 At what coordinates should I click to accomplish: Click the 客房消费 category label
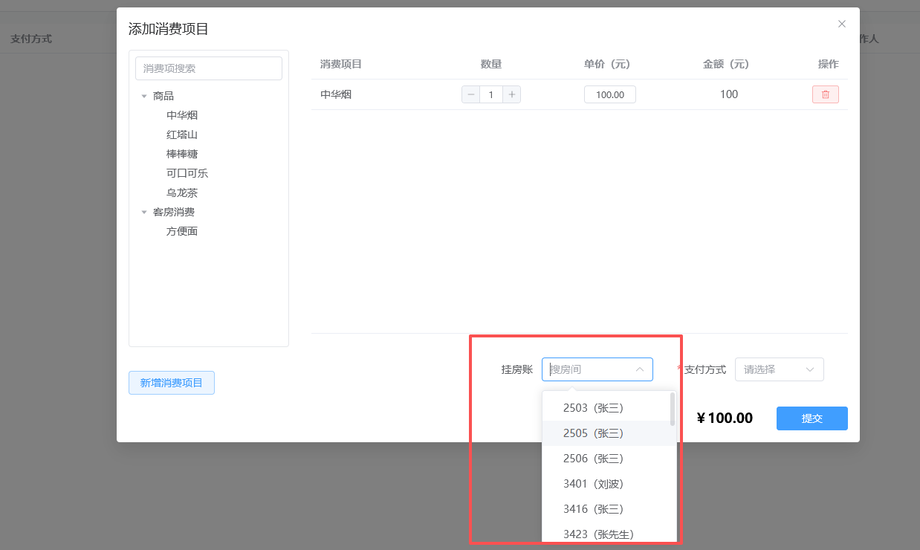point(174,212)
